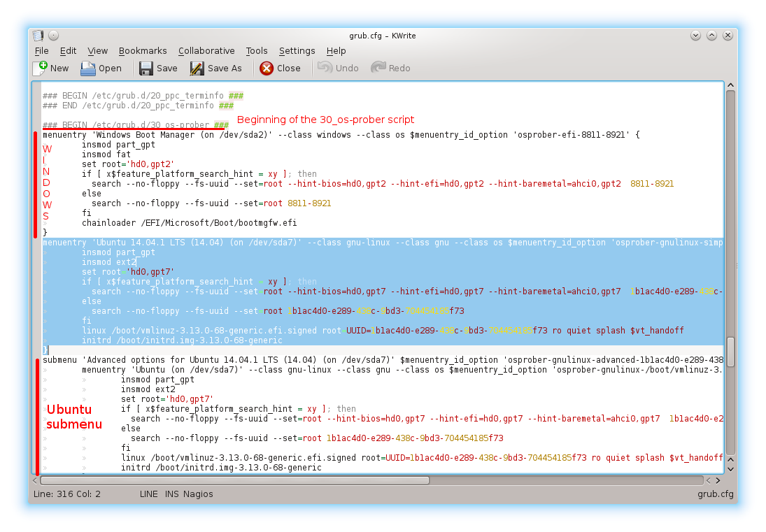Open the Tools menu
Viewport: 766px width, 532px height.
[257, 51]
